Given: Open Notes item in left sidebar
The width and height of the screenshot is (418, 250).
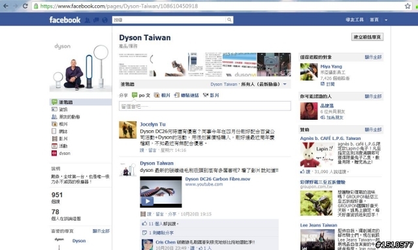Looking at the screenshot, I should pos(63,132).
